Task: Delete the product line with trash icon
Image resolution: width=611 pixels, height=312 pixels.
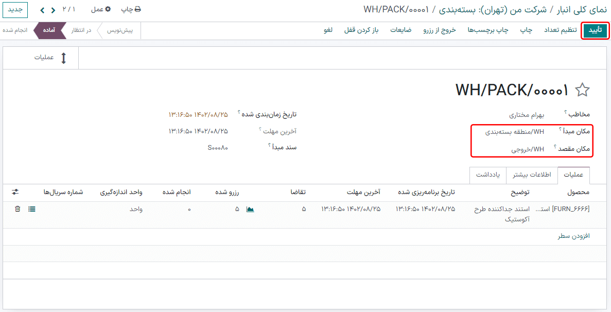Action: point(18,209)
